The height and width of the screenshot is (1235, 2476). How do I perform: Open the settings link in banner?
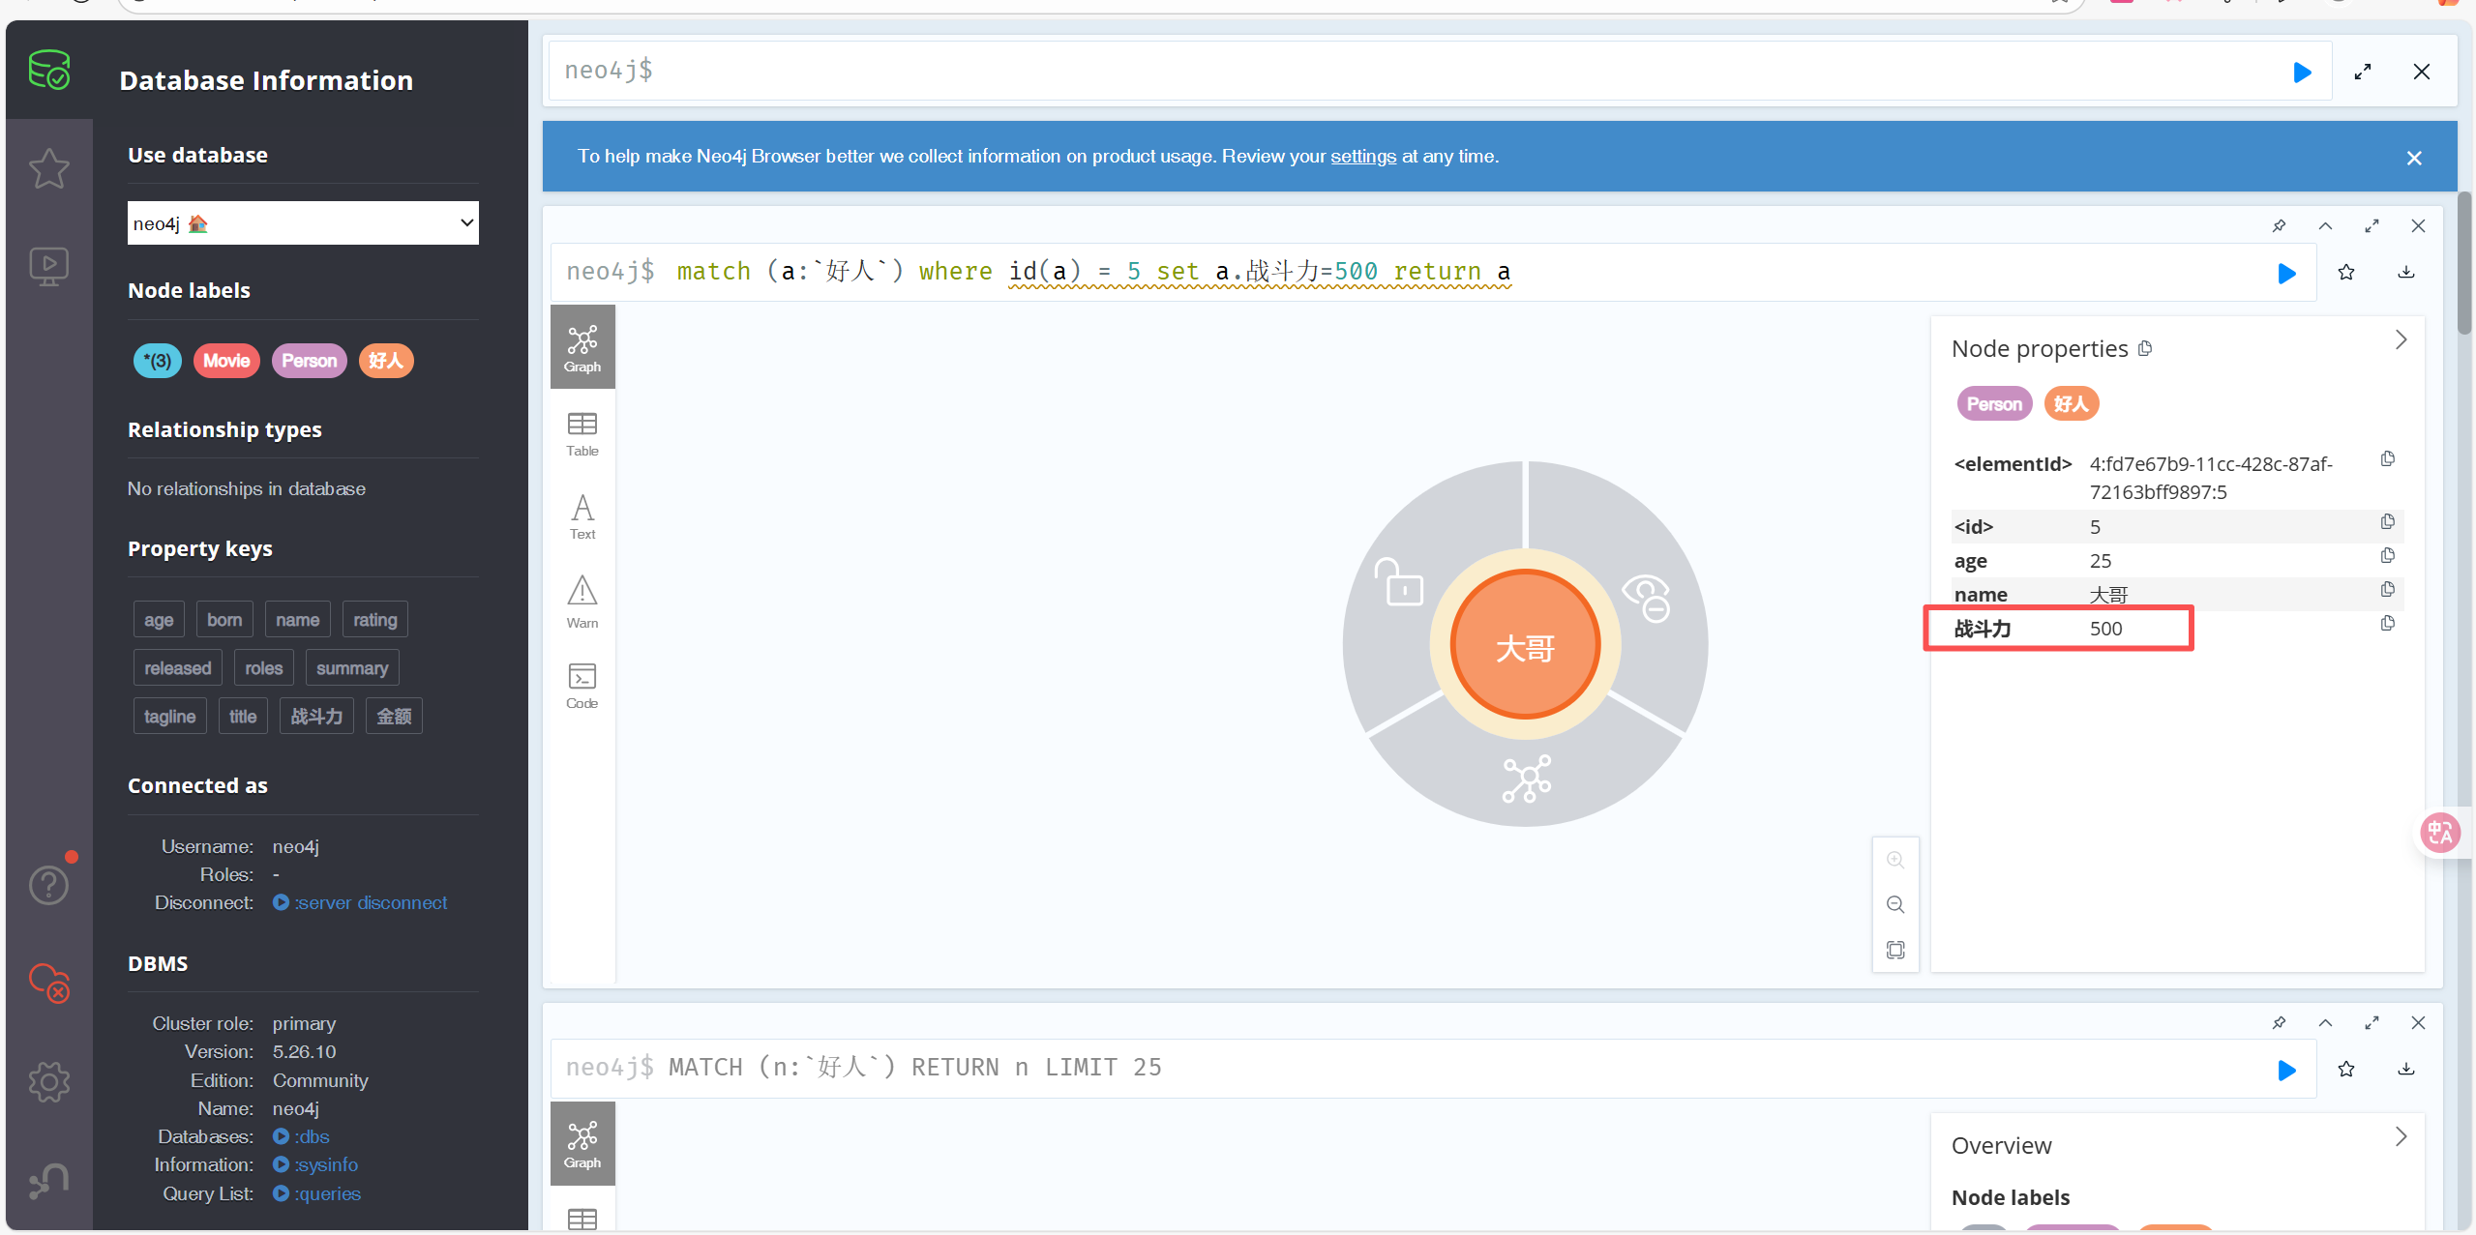[1362, 156]
